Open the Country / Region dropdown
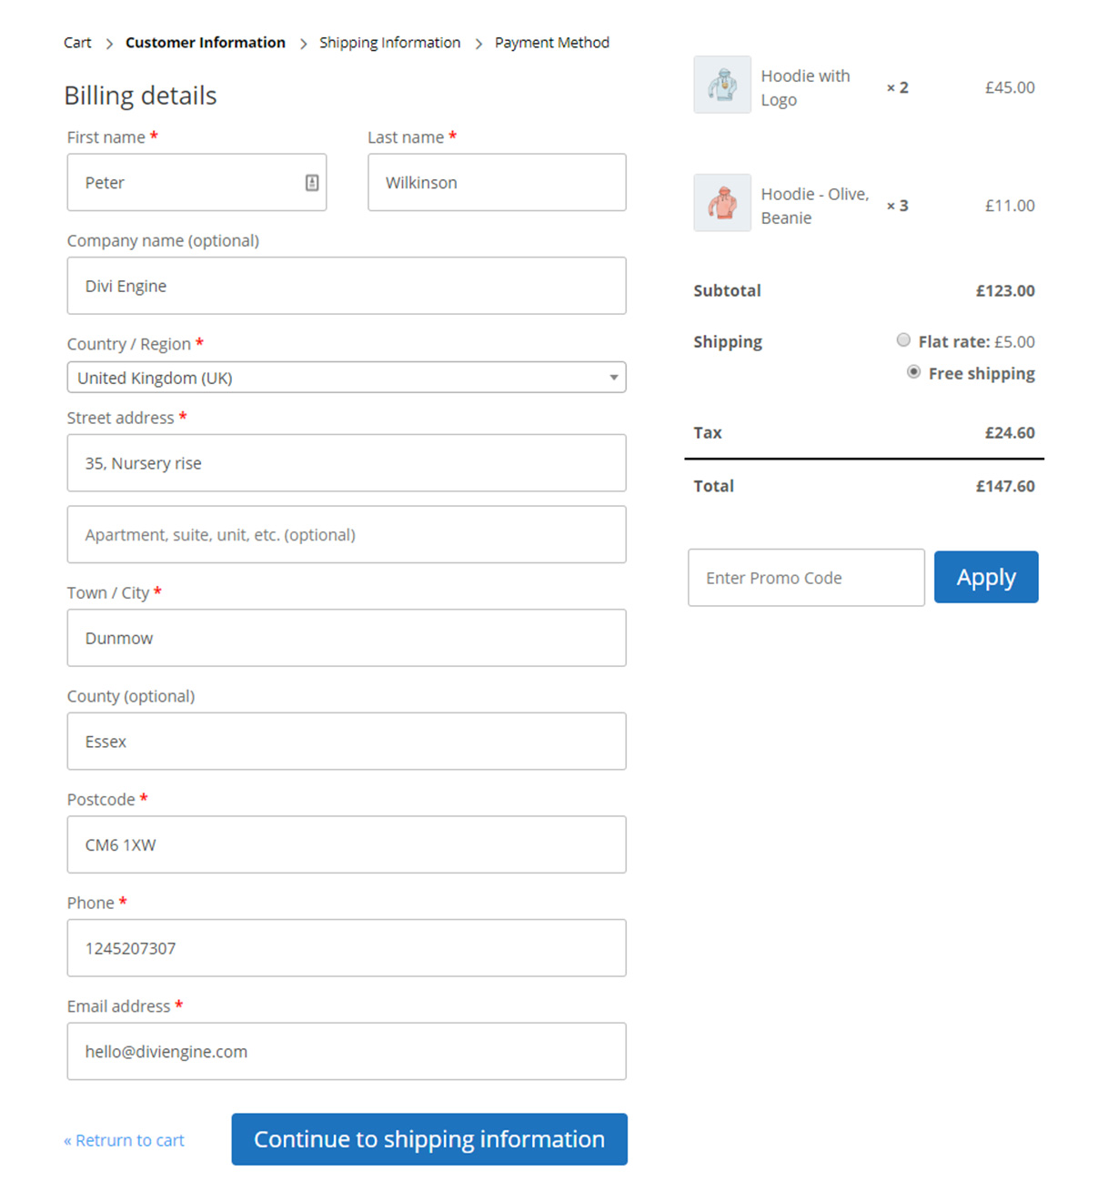The height and width of the screenshot is (1192, 1108). pos(346,378)
